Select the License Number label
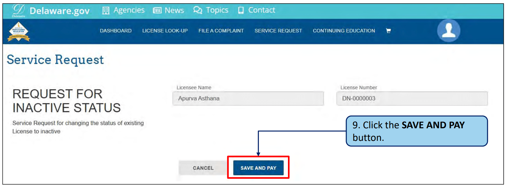The width and height of the screenshot is (508, 187). [x=359, y=88]
